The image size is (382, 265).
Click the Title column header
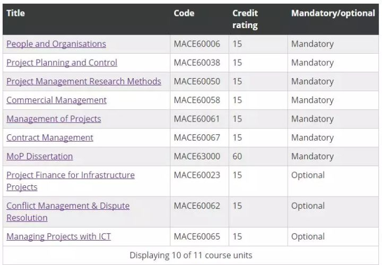(16, 13)
